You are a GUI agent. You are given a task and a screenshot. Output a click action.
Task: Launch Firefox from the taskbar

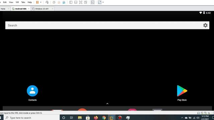96,118
